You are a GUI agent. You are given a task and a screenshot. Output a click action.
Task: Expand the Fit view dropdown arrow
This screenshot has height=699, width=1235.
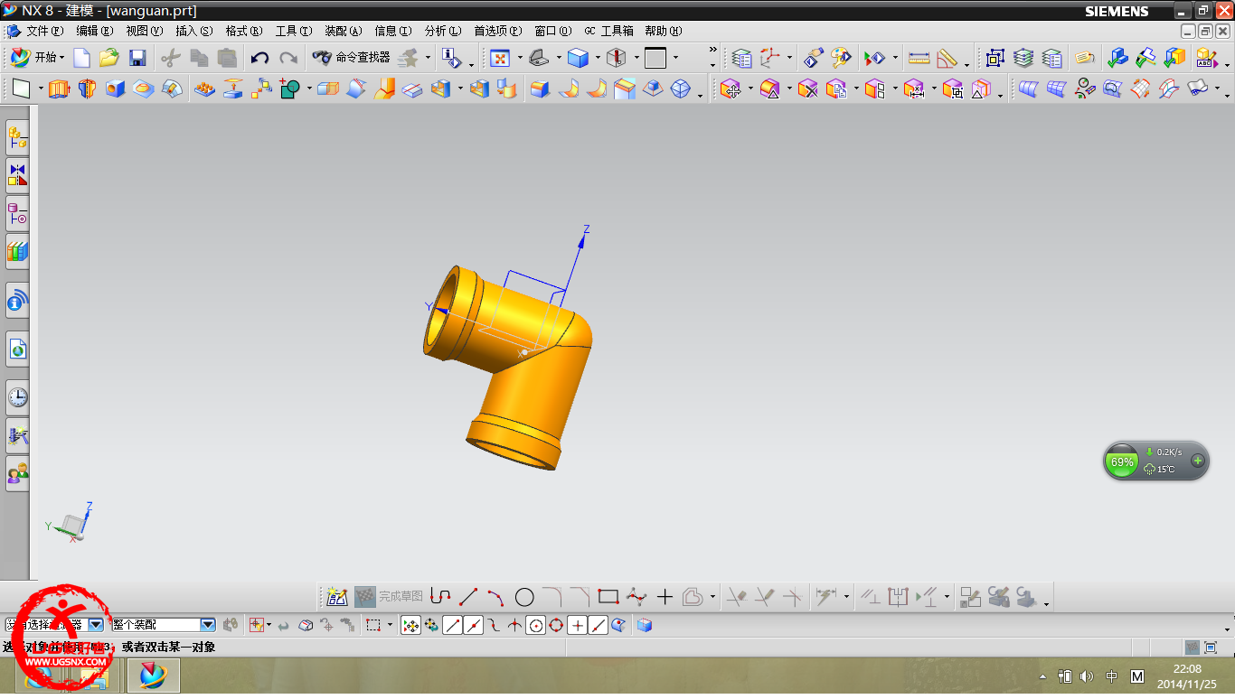click(x=520, y=59)
